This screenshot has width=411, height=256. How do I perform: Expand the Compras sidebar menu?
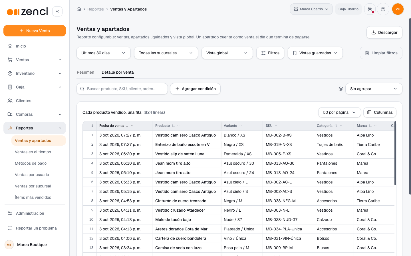(35, 114)
